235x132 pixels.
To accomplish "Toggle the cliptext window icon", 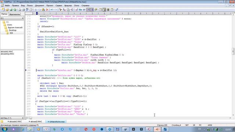I will click(100, 10).
